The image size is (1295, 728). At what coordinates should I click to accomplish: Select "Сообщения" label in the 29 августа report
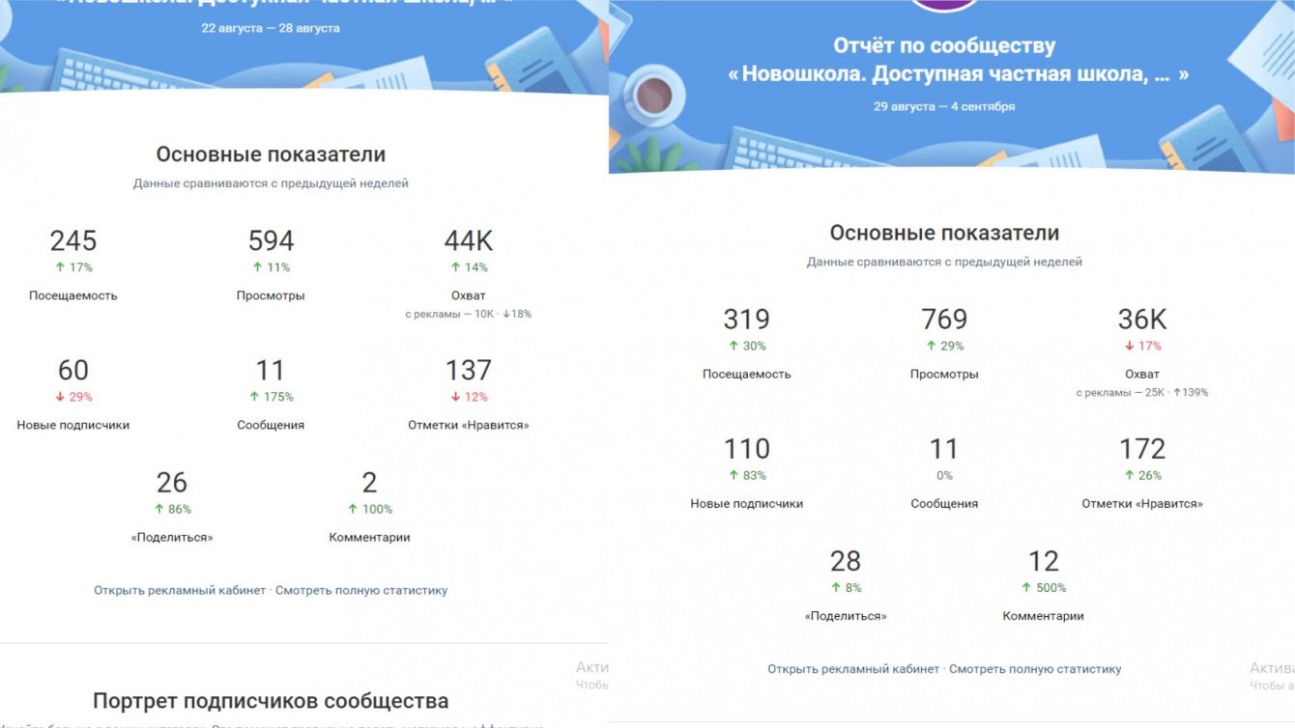(x=944, y=503)
